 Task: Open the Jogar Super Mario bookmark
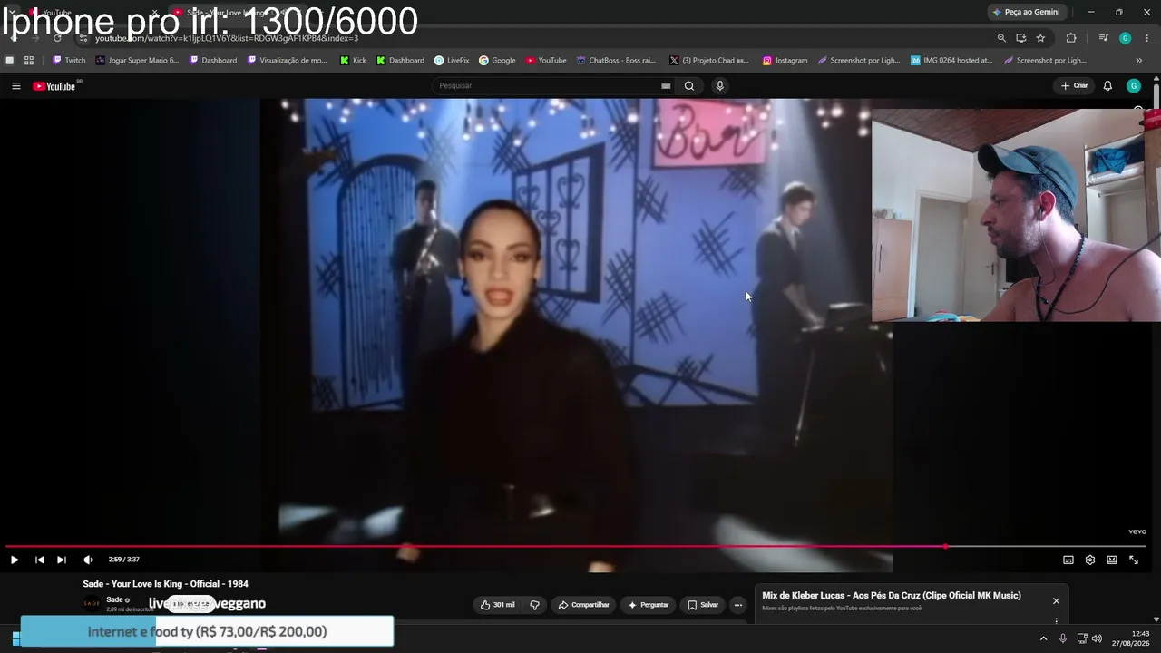coord(138,61)
